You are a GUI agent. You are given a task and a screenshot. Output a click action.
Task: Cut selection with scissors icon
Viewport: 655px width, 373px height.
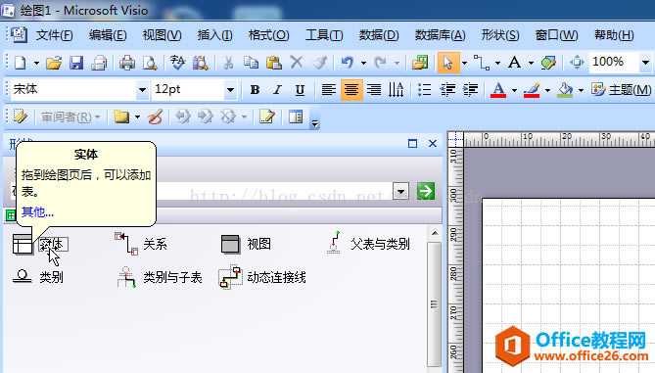pos(228,63)
